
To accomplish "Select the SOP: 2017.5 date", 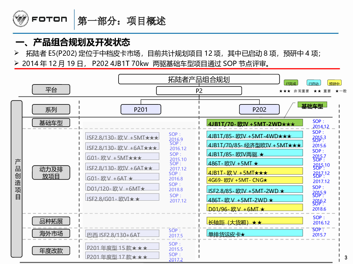I will (176, 233).
